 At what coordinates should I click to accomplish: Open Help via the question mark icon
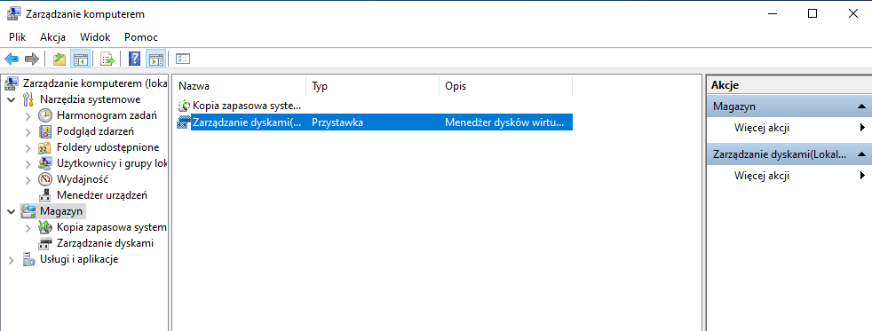tap(134, 59)
